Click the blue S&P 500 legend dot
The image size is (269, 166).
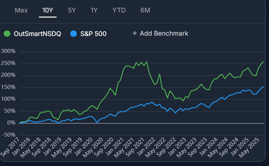(73, 33)
